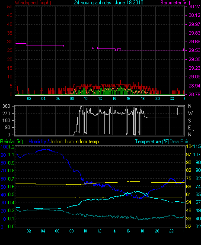Image resolution: width=201 pixels, height=245 pixels.
Task: Select the cyan temperature value 74
Action: [198, 187]
